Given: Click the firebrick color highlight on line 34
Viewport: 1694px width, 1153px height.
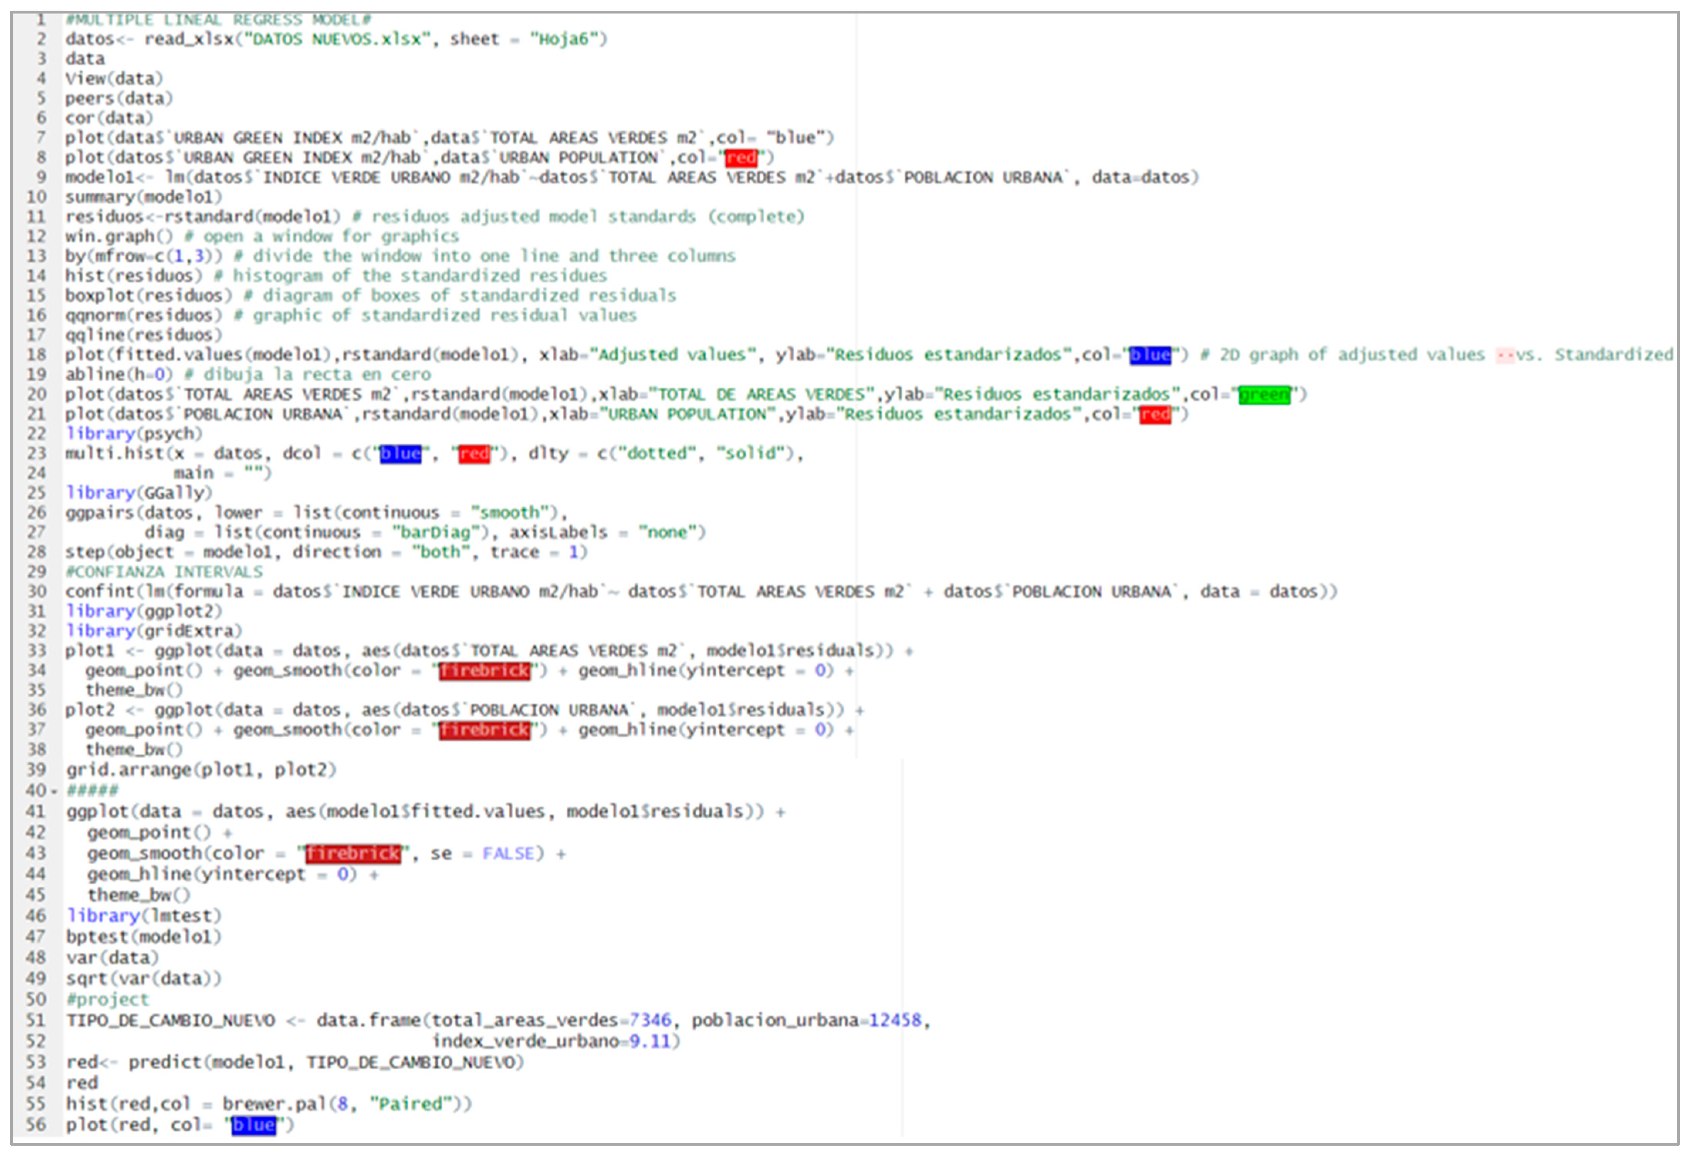Looking at the screenshot, I should tap(485, 670).
